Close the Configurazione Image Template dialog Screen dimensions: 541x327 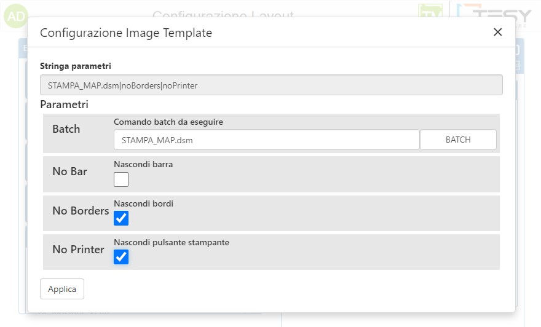(498, 32)
